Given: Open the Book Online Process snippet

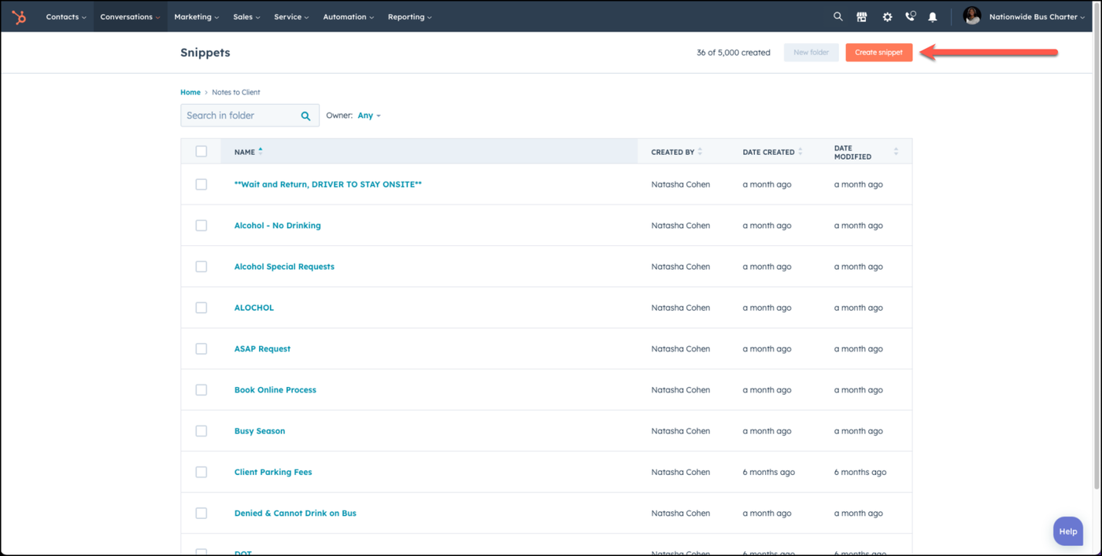Looking at the screenshot, I should 275,390.
